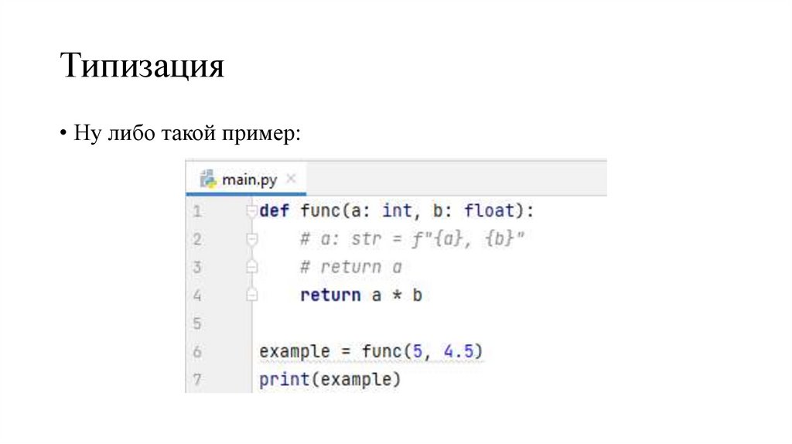Click the 'return a * b' statement
The width and height of the screenshot is (792, 444).
[x=360, y=295]
